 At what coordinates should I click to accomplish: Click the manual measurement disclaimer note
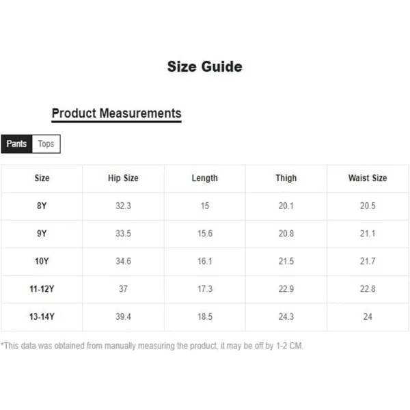[x=152, y=346]
